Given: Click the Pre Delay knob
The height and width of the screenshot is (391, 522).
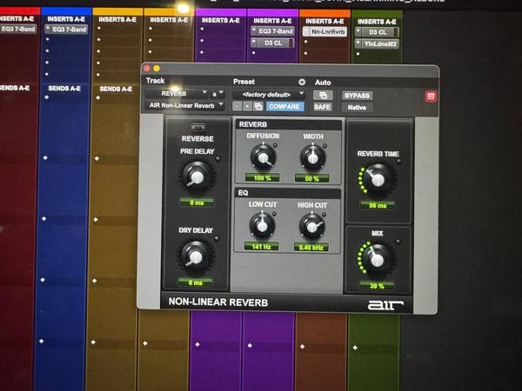Looking at the screenshot, I should 197,176.
